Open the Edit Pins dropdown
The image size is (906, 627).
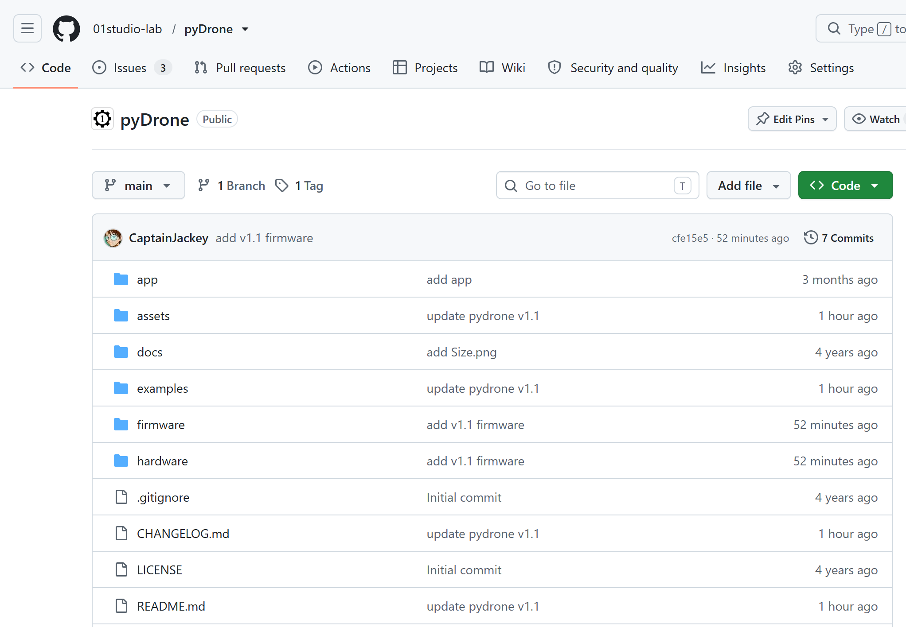pos(792,119)
